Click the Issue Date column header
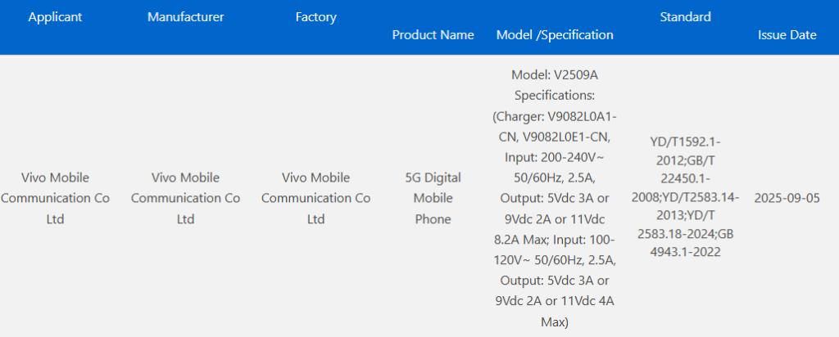Screen dimensions: 839x337 click(x=787, y=35)
